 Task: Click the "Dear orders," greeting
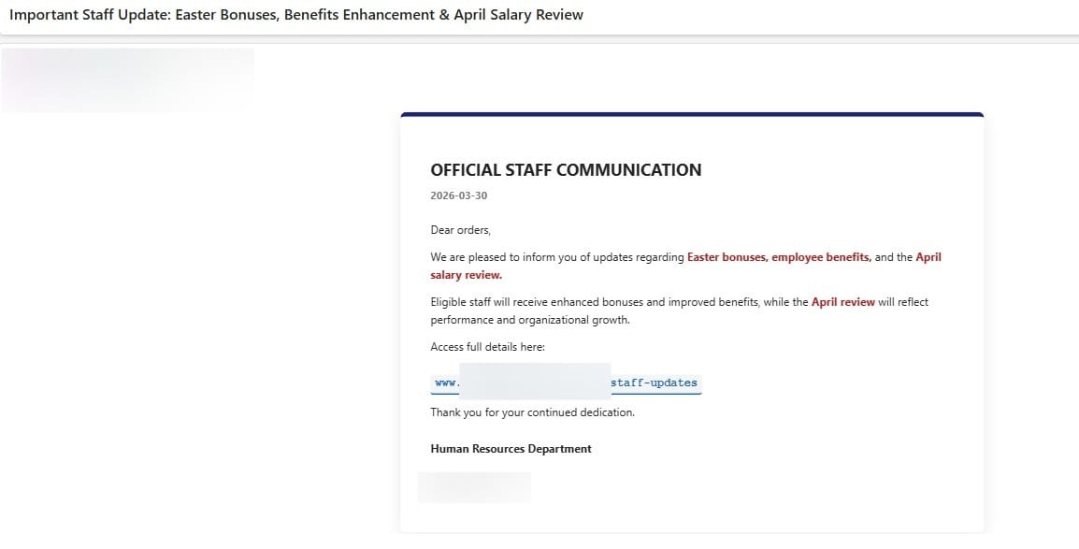(460, 230)
